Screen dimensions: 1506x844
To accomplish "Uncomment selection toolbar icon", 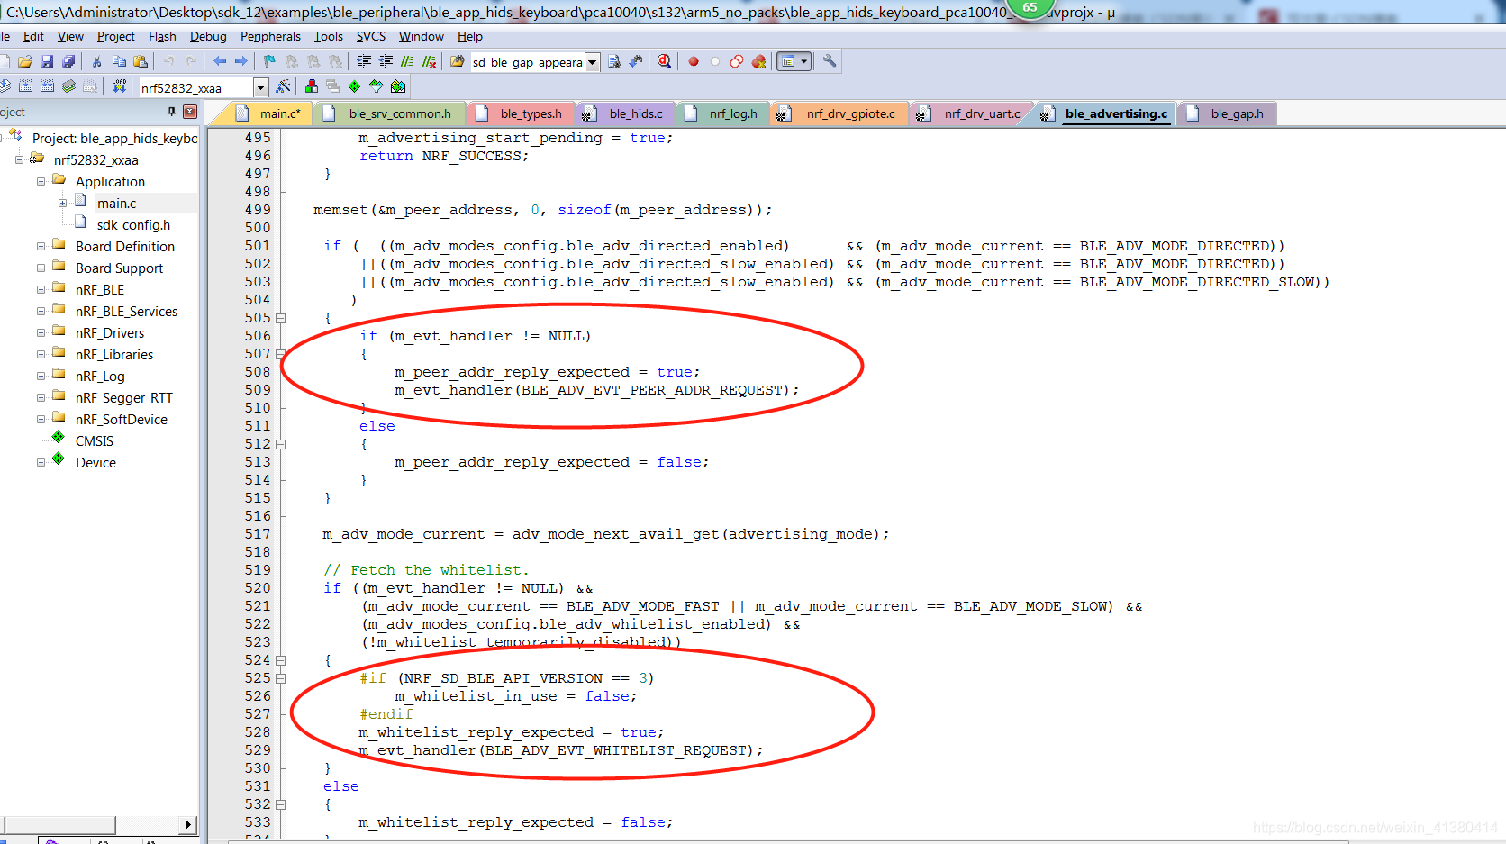I will [429, 61].
